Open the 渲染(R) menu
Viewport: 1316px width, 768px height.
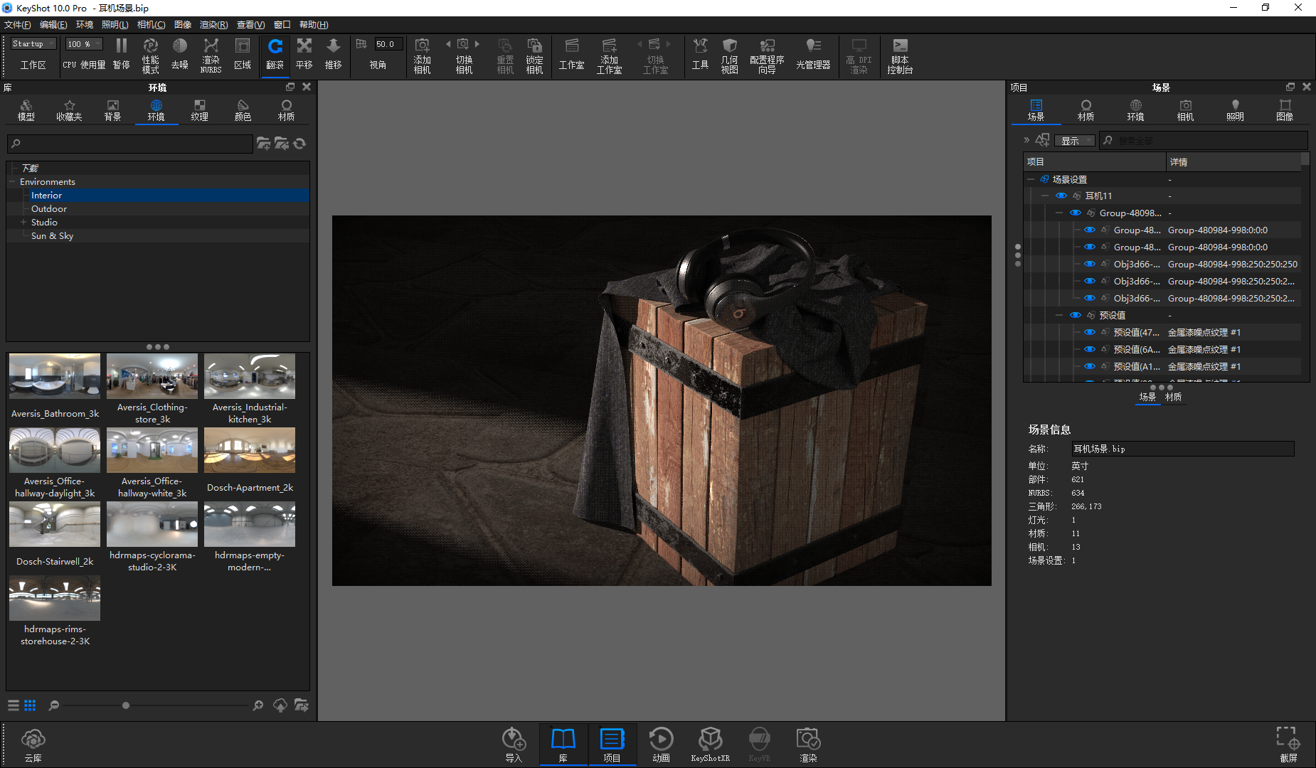(213, 25)
